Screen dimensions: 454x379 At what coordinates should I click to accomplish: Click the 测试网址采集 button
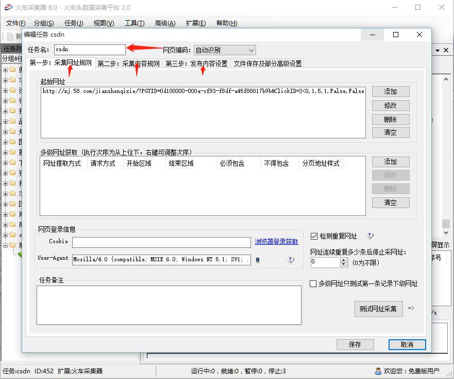(x=378, y=309)
